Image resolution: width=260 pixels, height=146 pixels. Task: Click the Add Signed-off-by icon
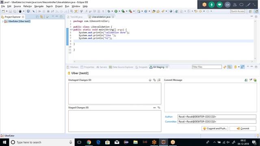251,80
